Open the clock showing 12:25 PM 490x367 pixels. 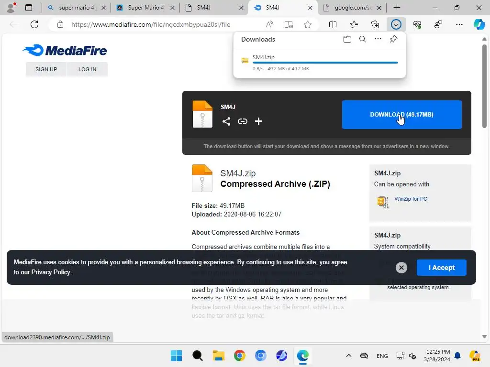click(x=438, y=356)
